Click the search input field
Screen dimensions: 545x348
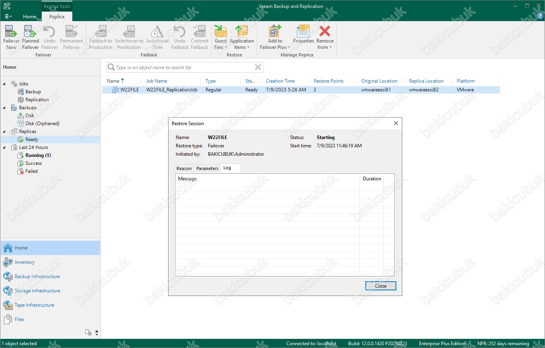click(184, 68)
